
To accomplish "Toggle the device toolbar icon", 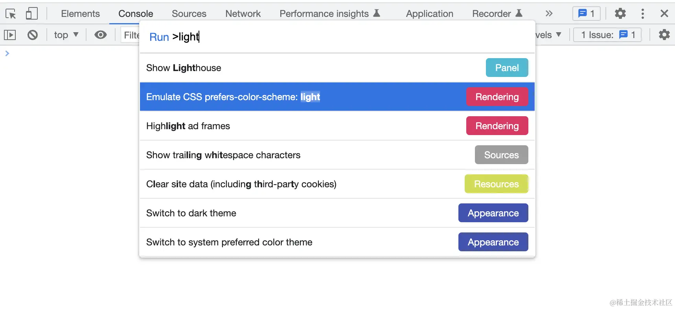I will [31, 14].
